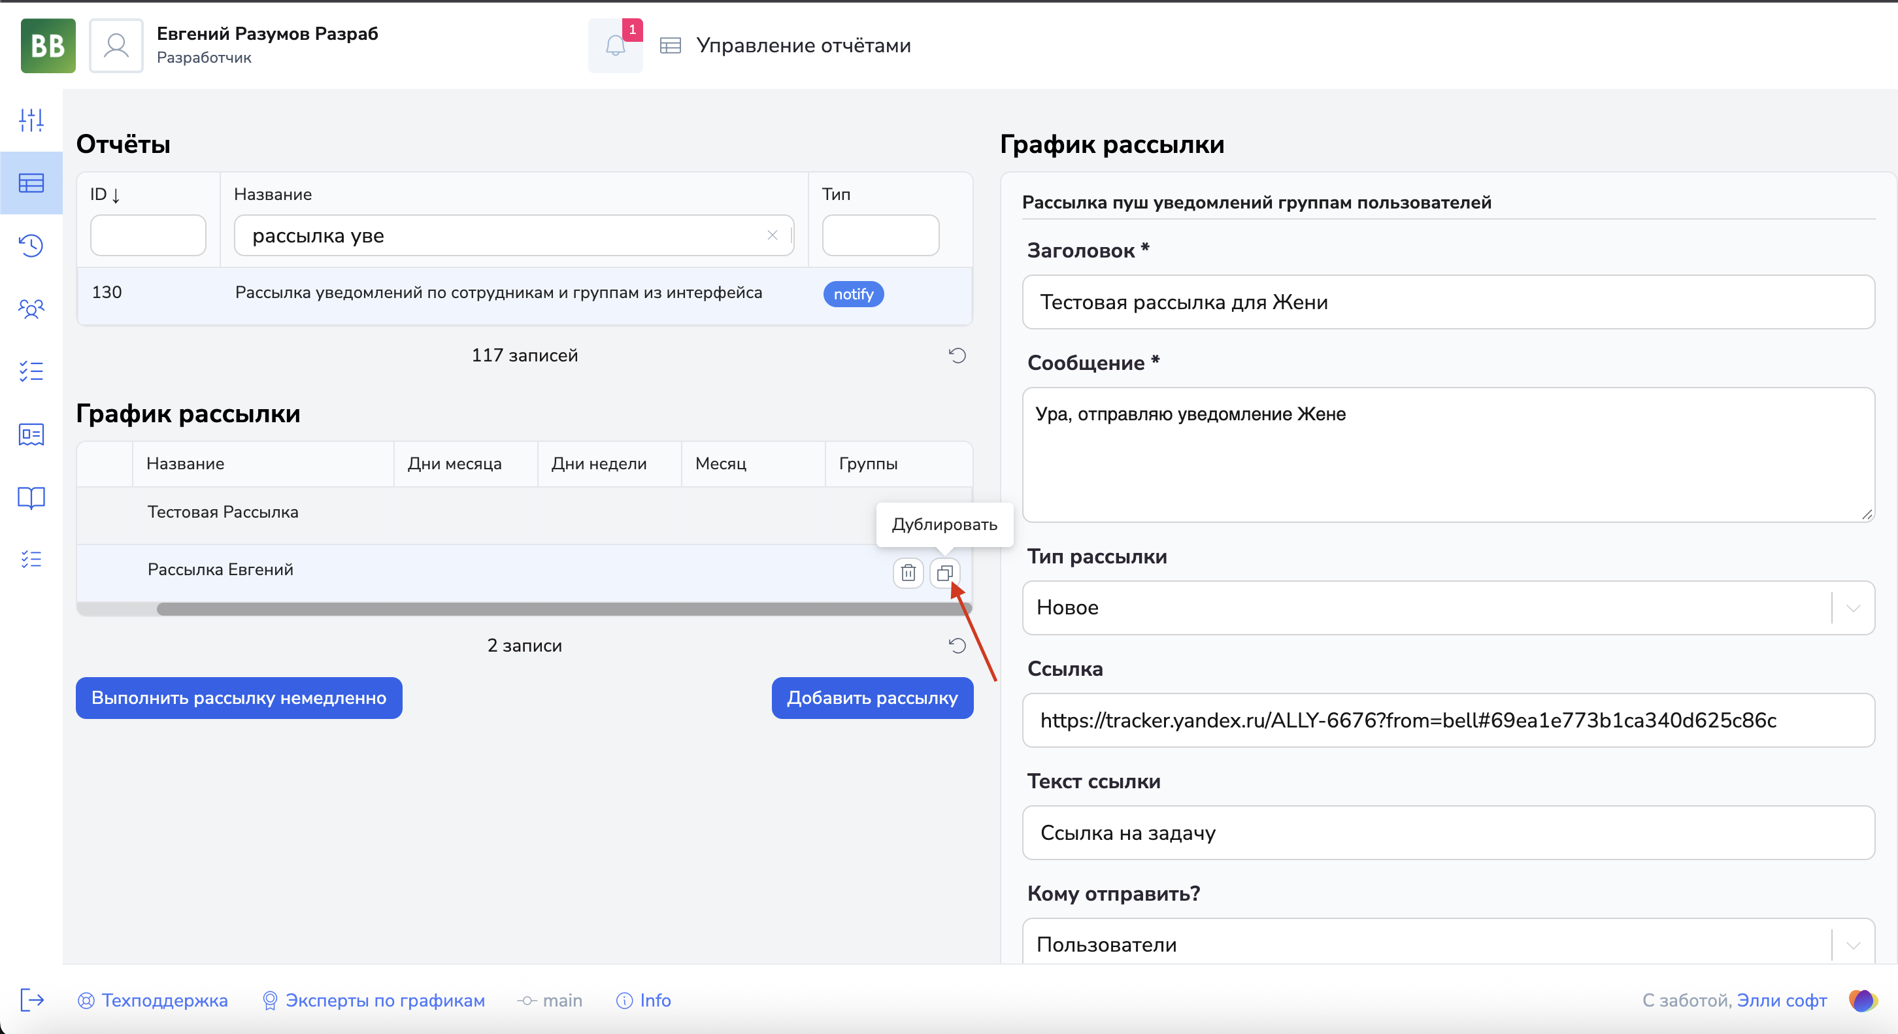This screenshot has height=1034, width=1898.
Task: Refresh the mailing schedule table
Action: tap(956, 646)
